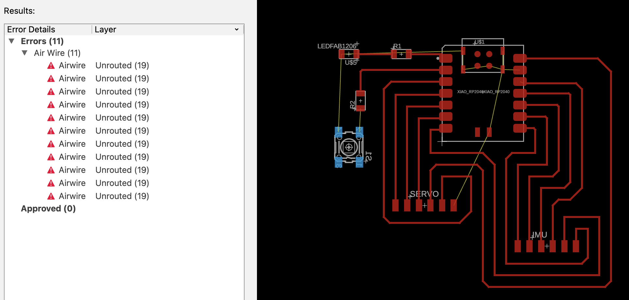Click the Errors (11) group label
The height and width of the screenshot is (300, 629).
click(x=42, y=41)
